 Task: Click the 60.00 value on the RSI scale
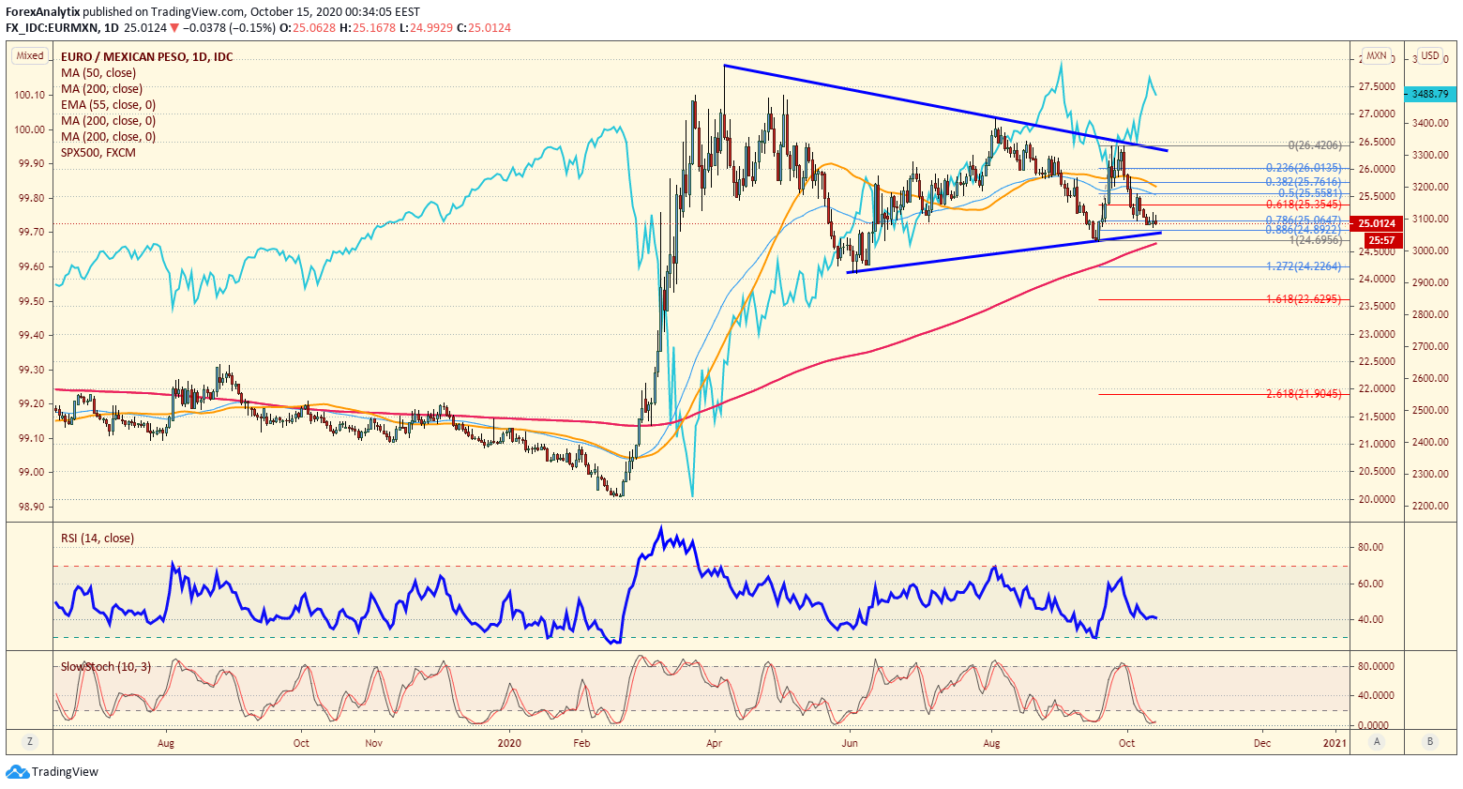point(1371,584)
